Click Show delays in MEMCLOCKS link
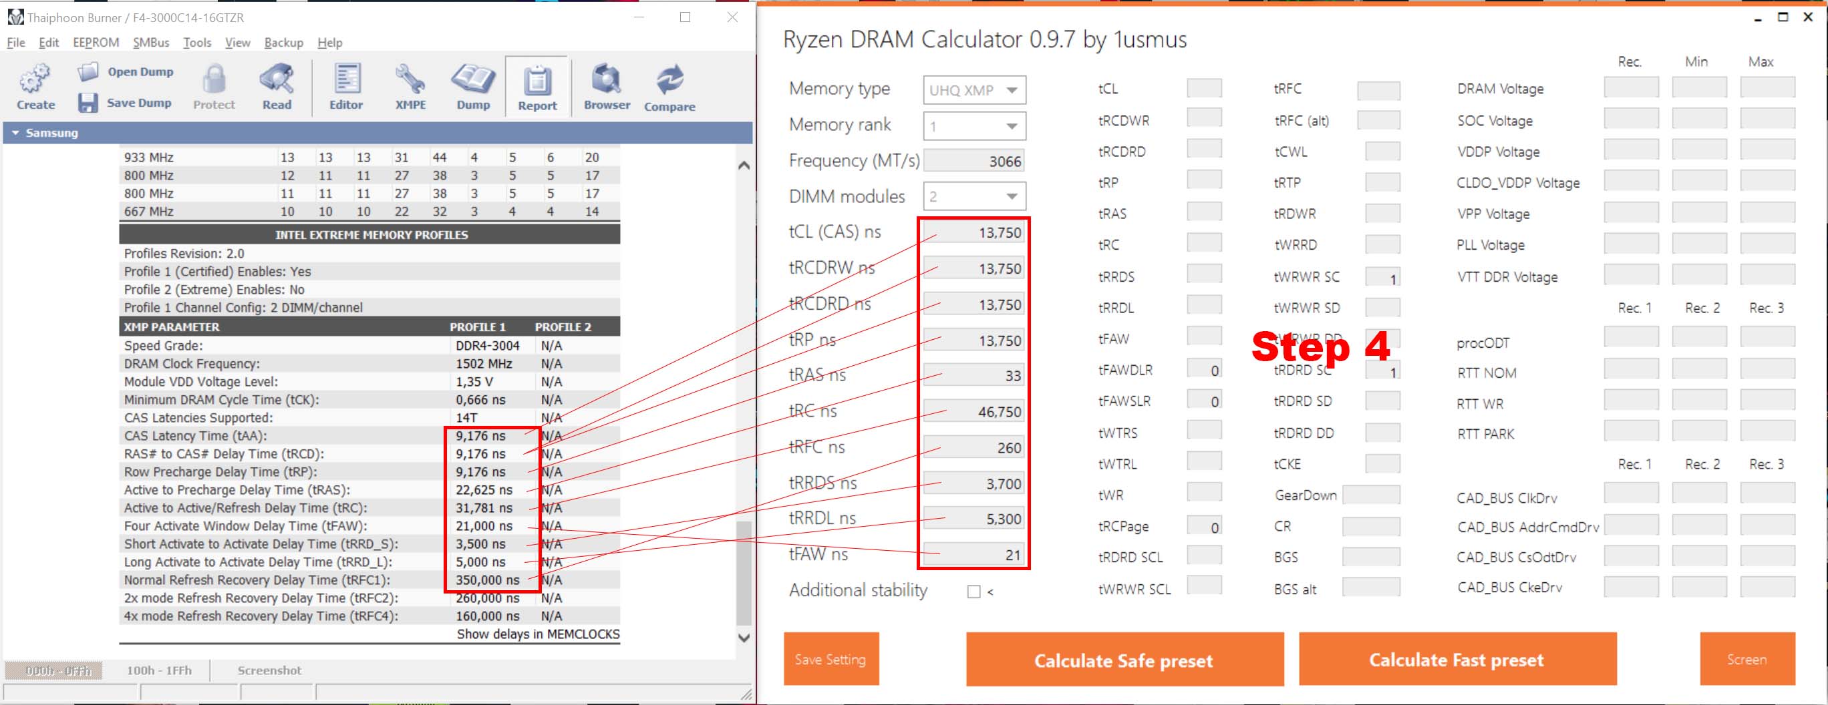 point(538,634)
